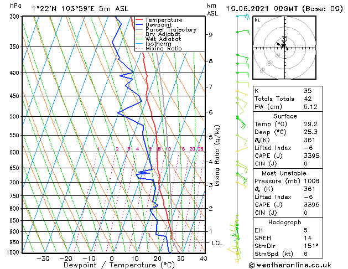Select the 'Isotherm' legend label
348x269 pixels.
click(x=158, y=44)
